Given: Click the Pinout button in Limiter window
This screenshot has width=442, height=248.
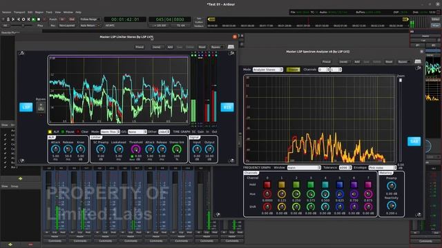Looking at the screenshot, I should (x=140, y=47).
